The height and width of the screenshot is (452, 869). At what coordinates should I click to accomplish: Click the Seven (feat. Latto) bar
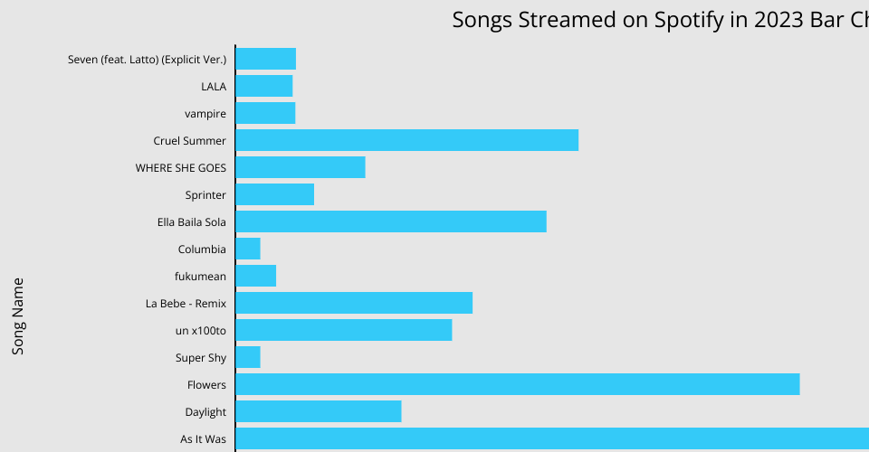click(265, 59)
